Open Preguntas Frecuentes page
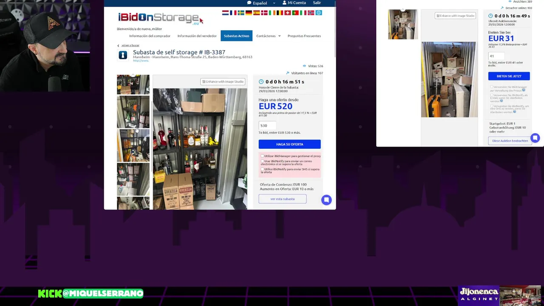Viewport: 544px width, 306px height. click(304, 36)
